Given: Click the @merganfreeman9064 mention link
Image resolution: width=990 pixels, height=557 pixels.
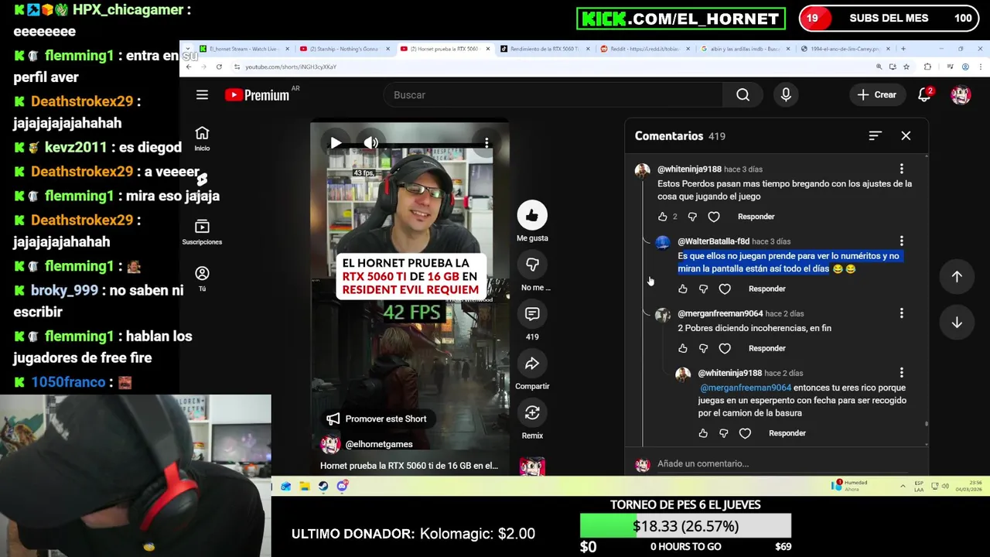Looking at the screenshot, I should [746, 388].
